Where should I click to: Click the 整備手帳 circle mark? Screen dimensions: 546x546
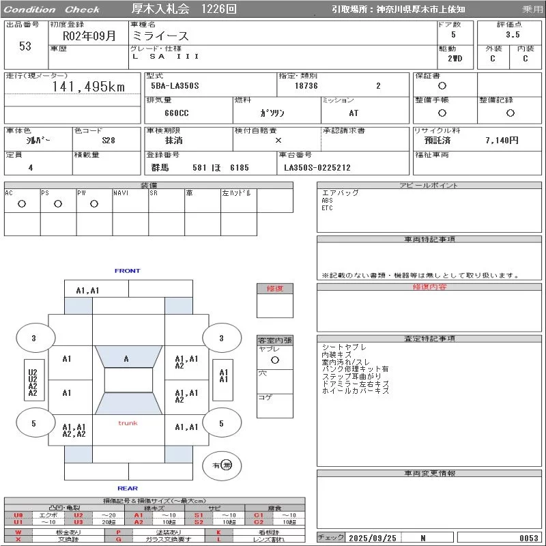click(x=442, y=113)
